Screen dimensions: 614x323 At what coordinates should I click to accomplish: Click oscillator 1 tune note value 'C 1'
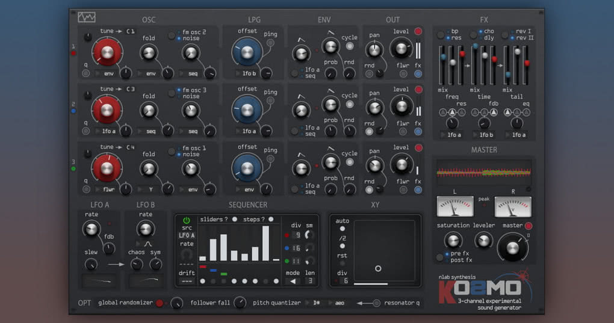pos(131,31)
